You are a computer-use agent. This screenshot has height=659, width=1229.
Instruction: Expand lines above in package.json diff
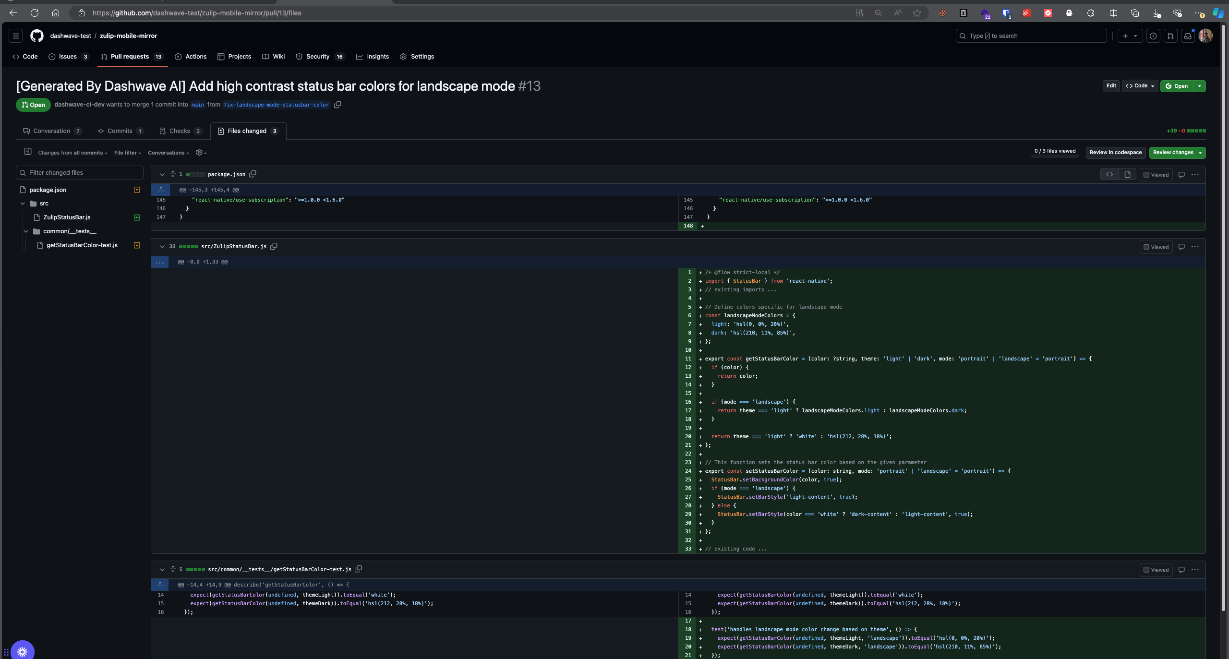click(x=160, y=190)
